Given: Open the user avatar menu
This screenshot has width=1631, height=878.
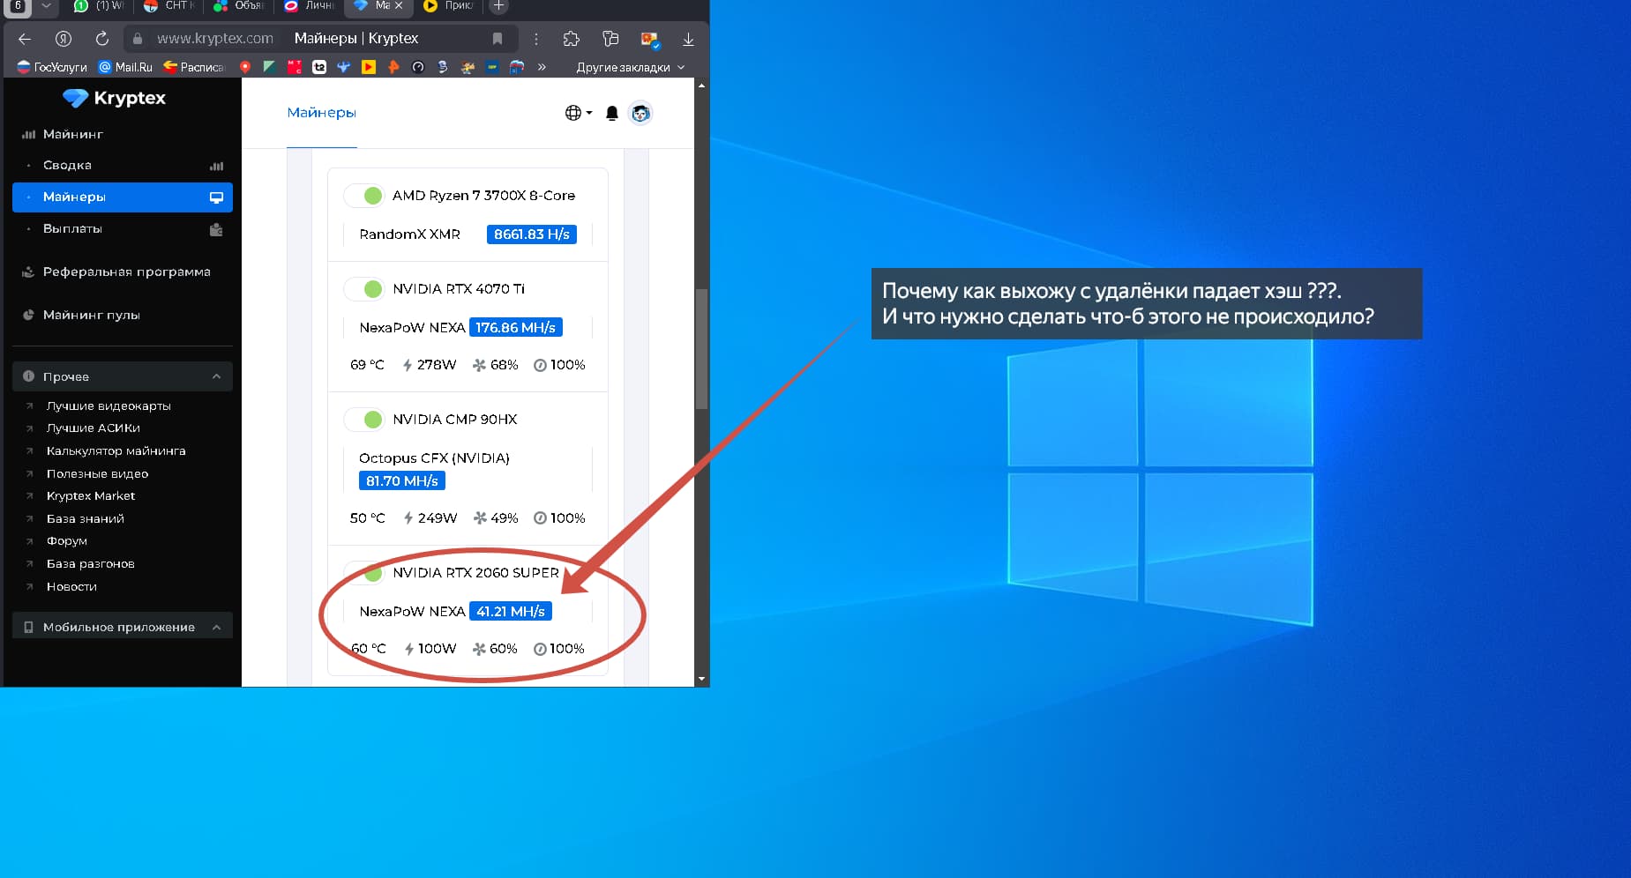Looking at the screenshot, I should click(x=640, y=113).
